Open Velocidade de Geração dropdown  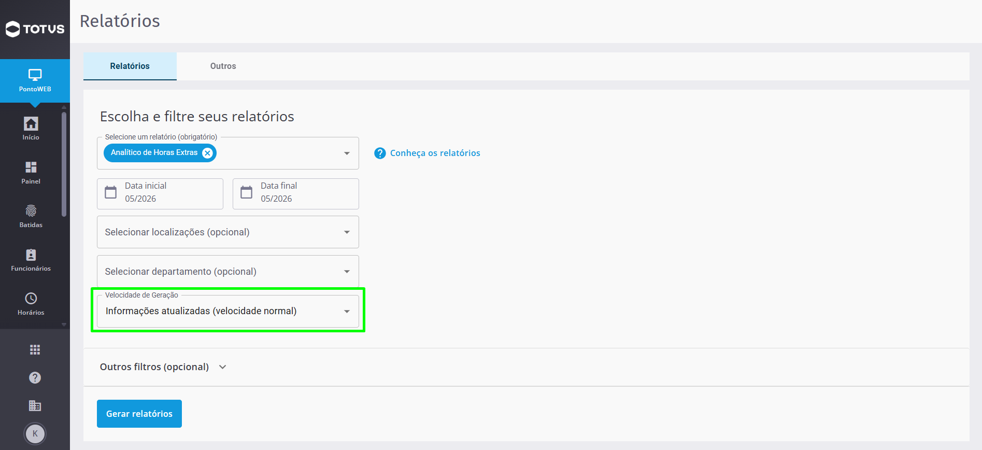[x=228, y=311]
